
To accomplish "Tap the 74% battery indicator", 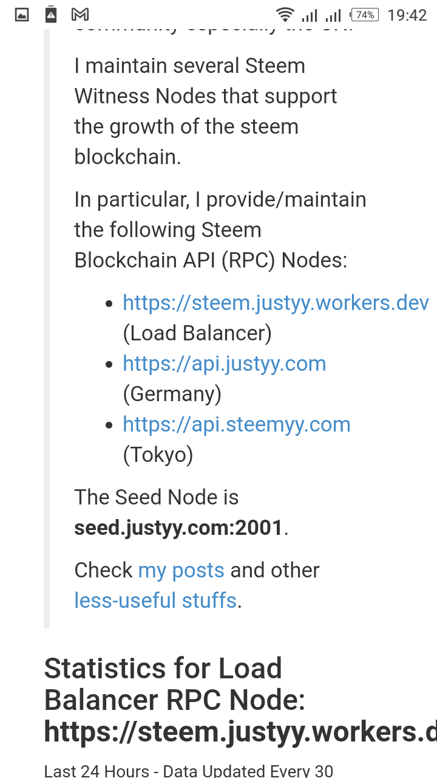I will tap(365, 15).
